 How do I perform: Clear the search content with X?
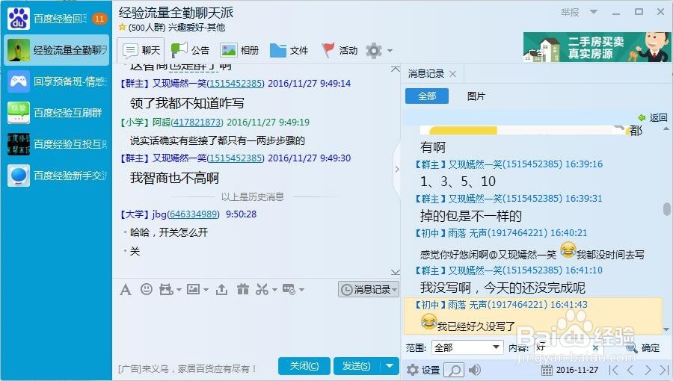pyautogui.click(x=595, y=347)
